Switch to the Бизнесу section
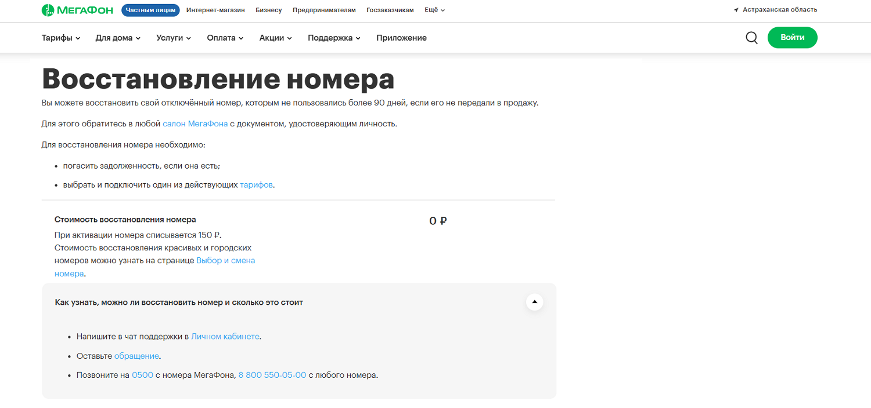The height and width of the screenshot is (408, 871). [x=269, y=10]
